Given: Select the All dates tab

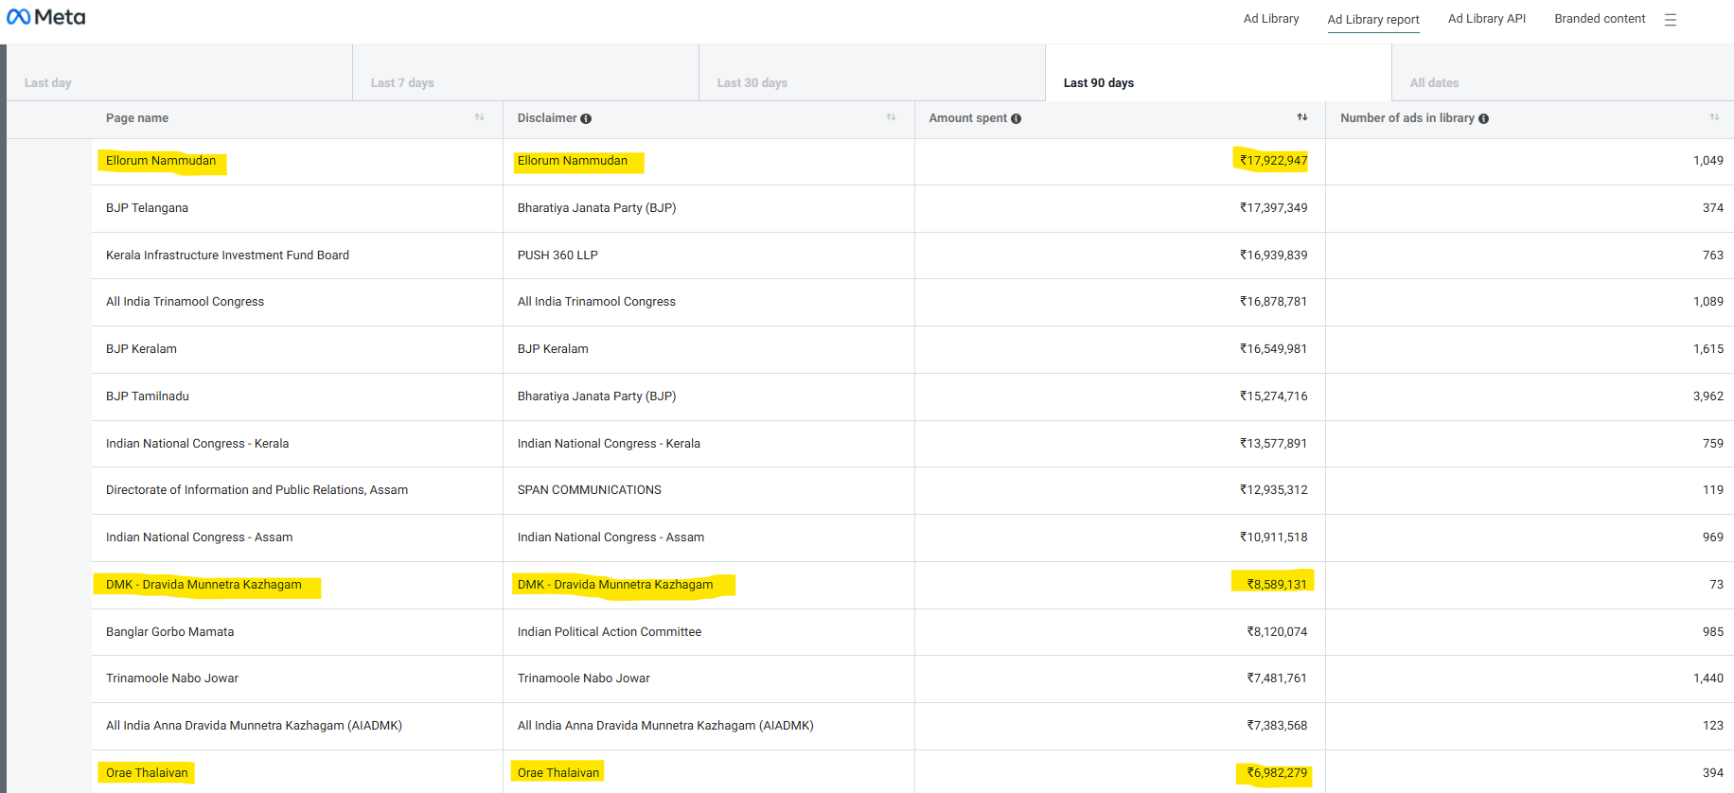Looking at the screenshot, I should pos(1434,83).
